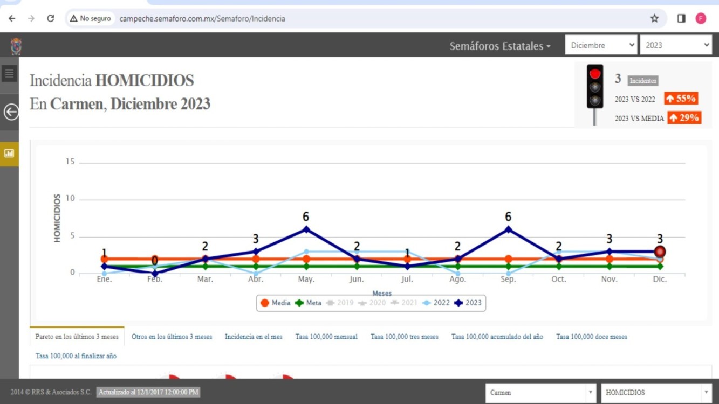The image size is (719, 404).
Task: Open the Diciembre month dropdown
Action: coord(601,45)
